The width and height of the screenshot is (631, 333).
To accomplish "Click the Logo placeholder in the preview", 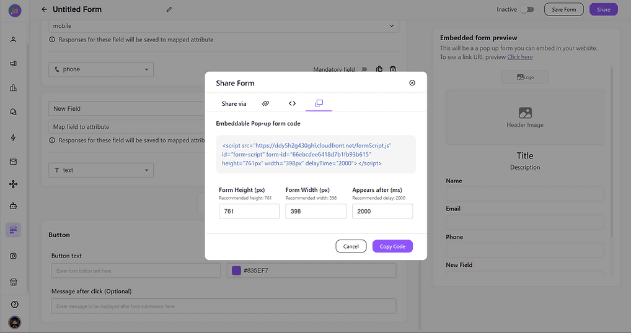I will pos(525,77).
